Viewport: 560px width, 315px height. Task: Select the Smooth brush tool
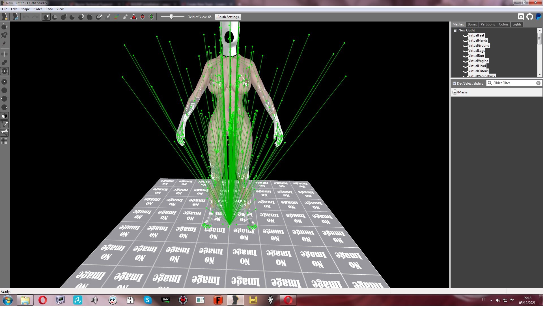pos(90,17)
